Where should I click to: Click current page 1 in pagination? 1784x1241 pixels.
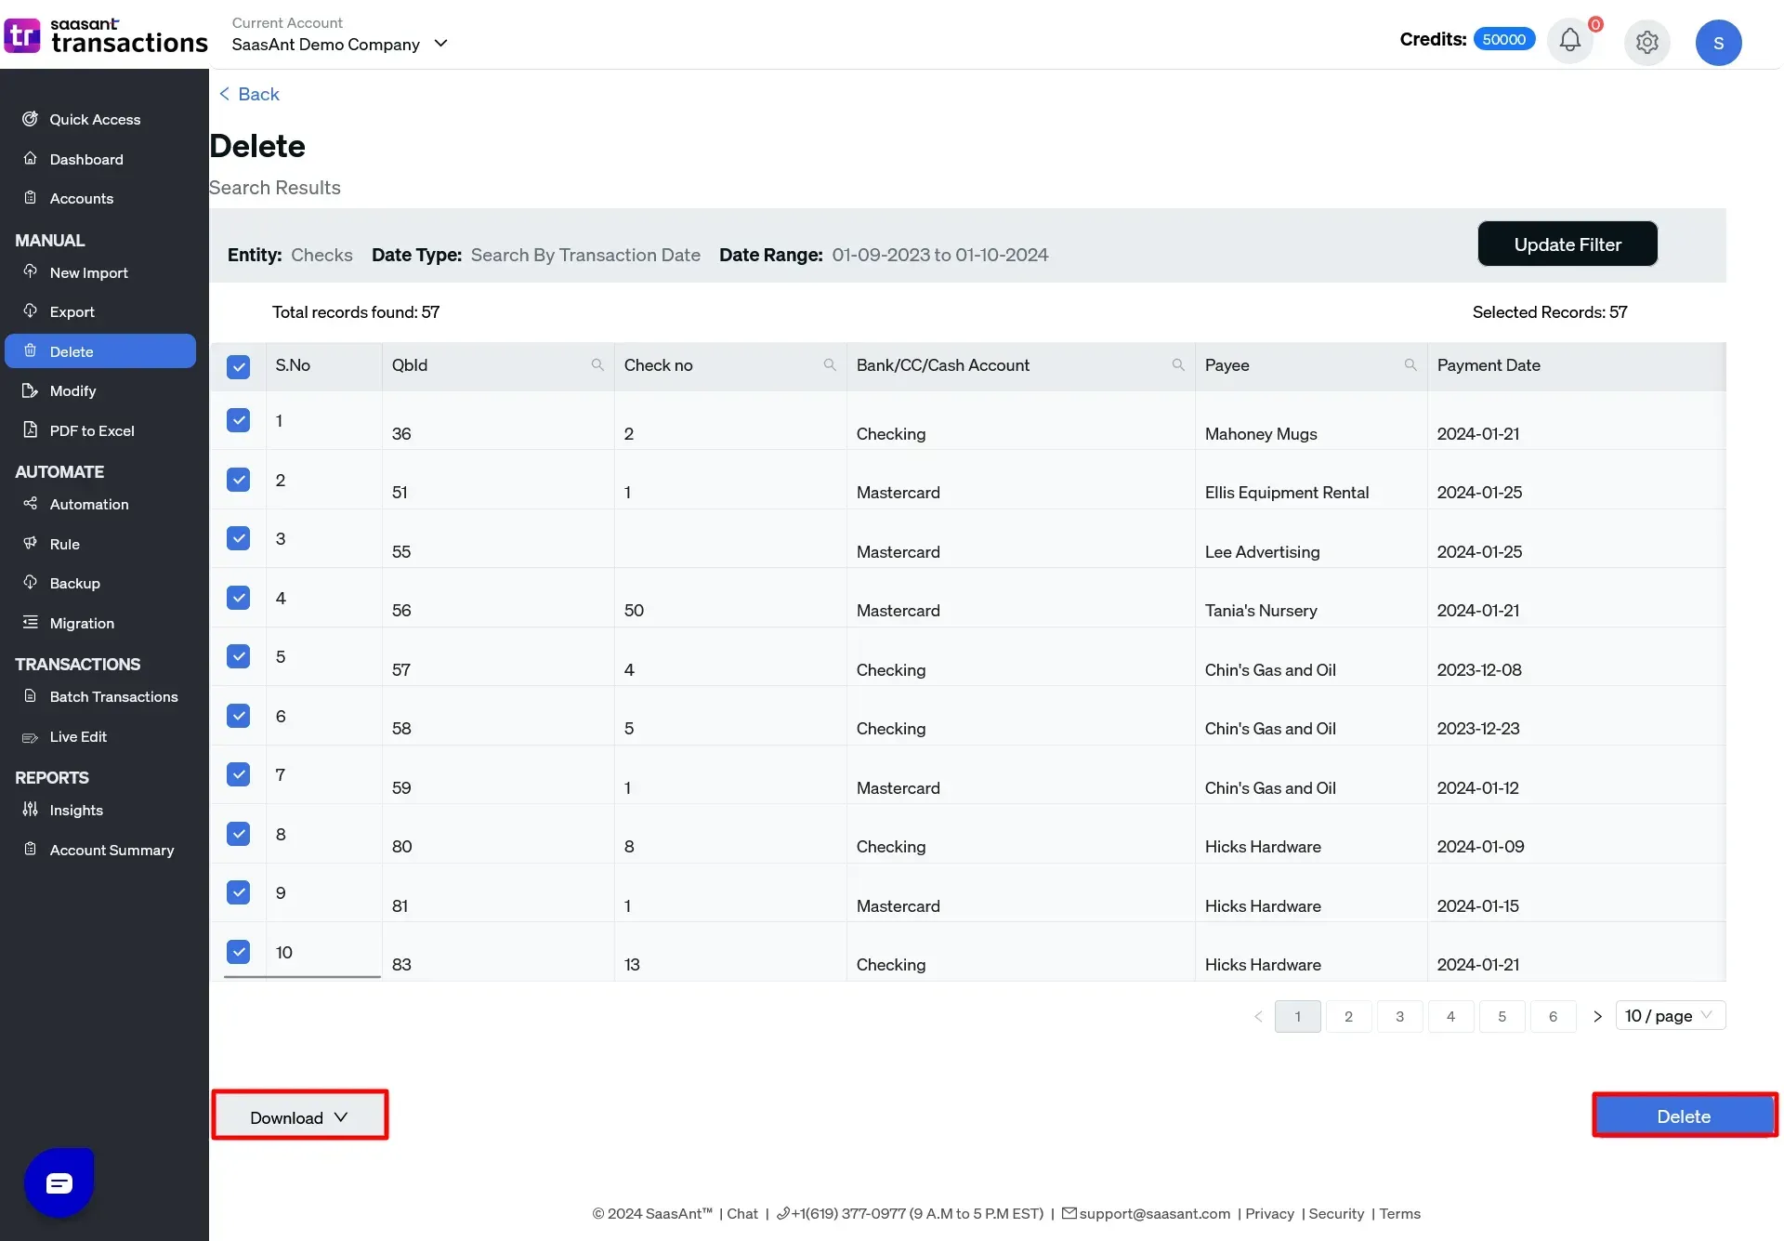click(x=1297, y=1016)
